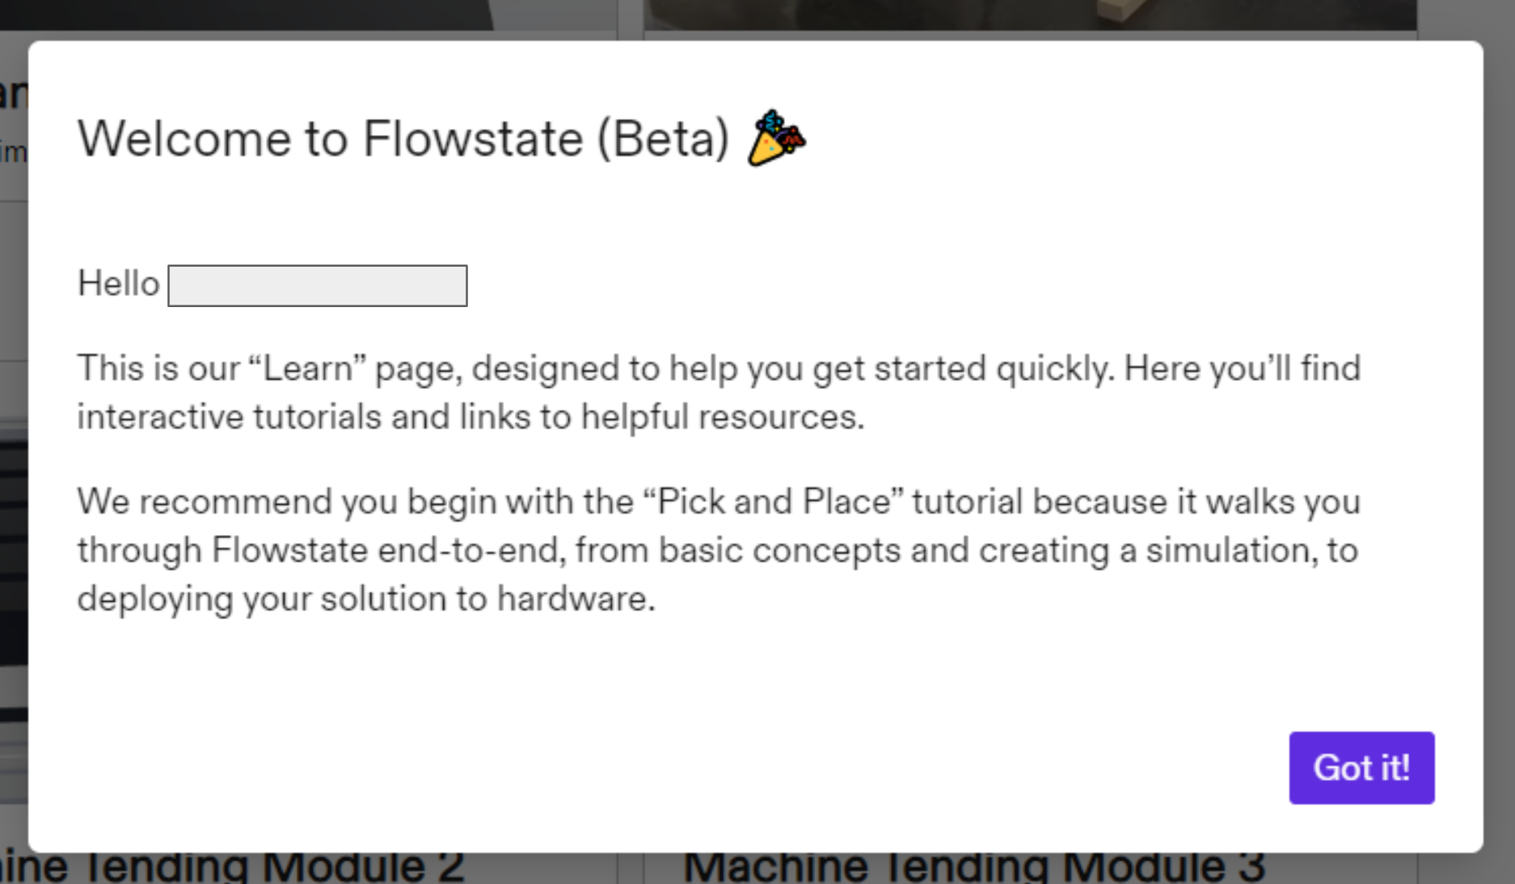Click the word "(Beta)" in the title
This screenshot has width=1515, height=884.
663,139
